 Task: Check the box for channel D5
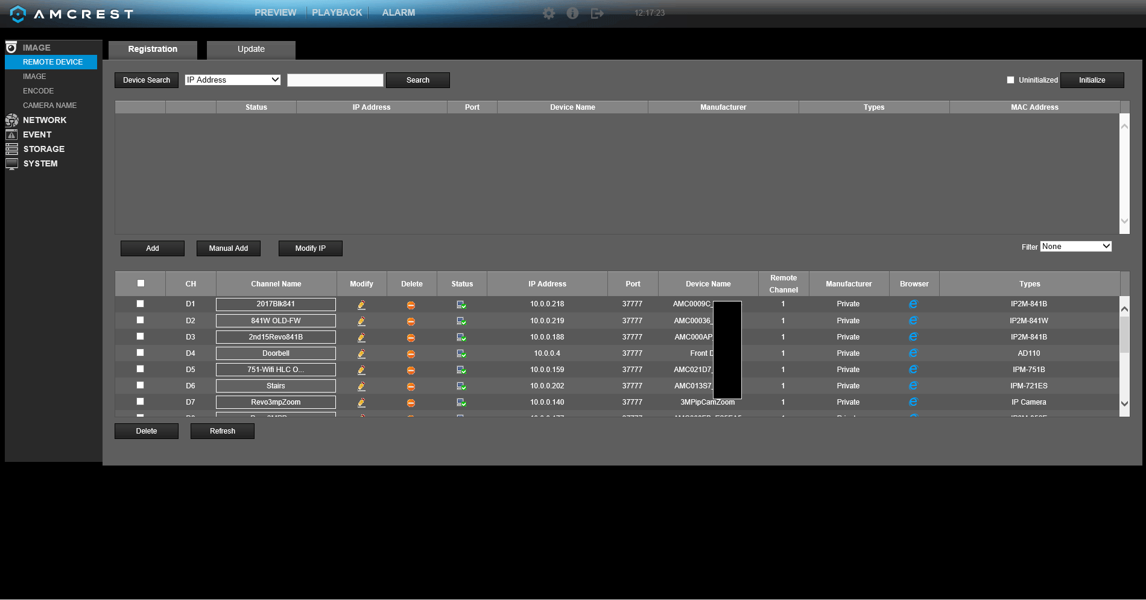(x=140, y=368)
